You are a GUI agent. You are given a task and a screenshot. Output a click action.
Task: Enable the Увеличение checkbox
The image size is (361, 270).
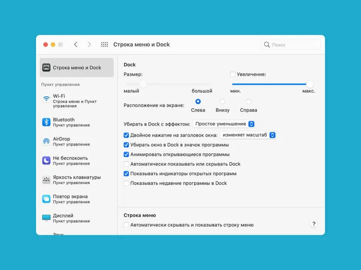(233, 74)
